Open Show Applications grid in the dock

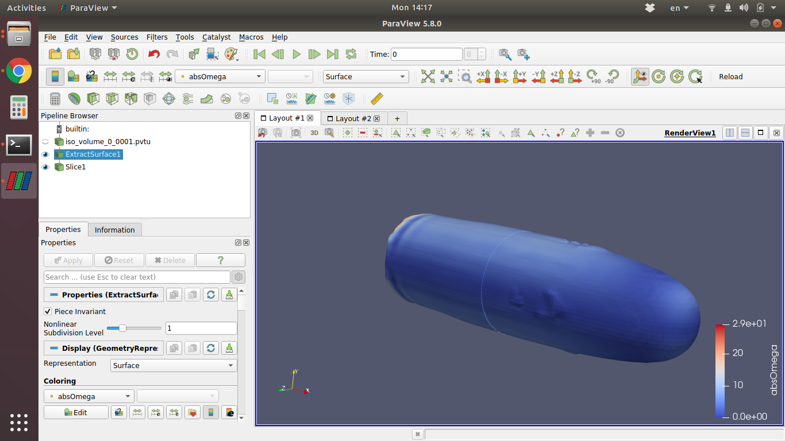(x=19, y=422)
